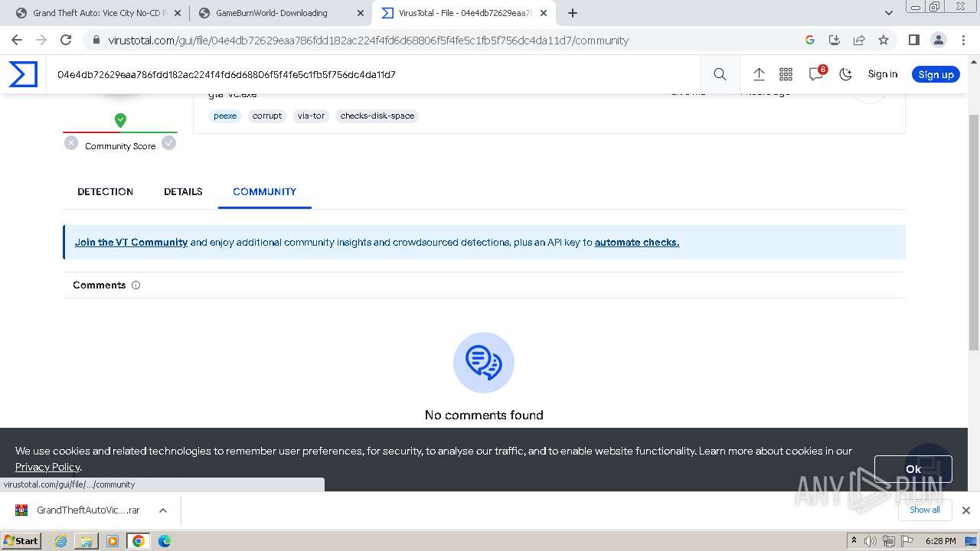Click the address bar URL

click(368, 40)
